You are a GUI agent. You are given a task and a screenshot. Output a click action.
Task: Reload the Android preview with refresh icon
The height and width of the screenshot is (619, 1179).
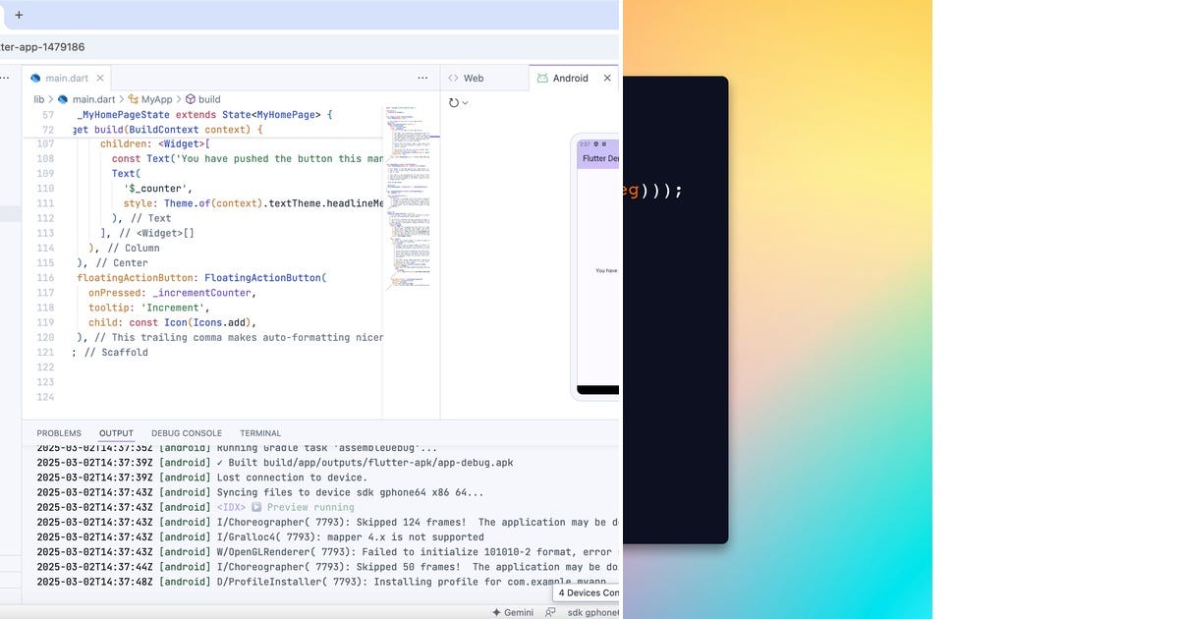454,102
